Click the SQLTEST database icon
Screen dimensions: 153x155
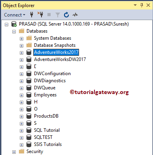29,137
